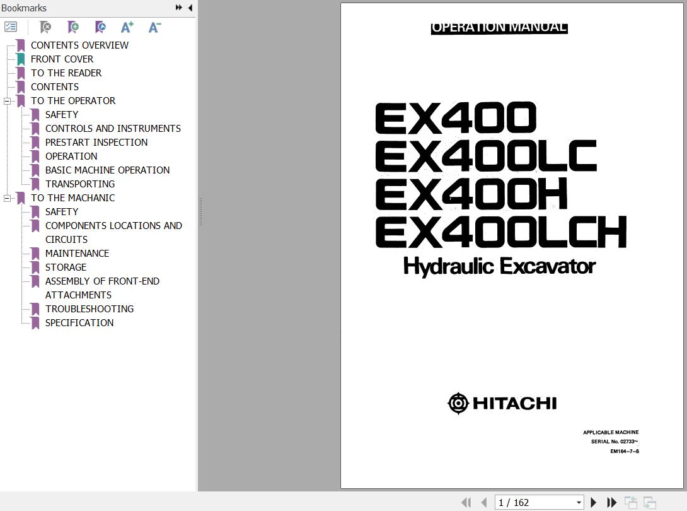Open BASIC MACHINE OPERATION bookmark
The height and width of the screenshot is (511, 687).
(x=107, y=170)
